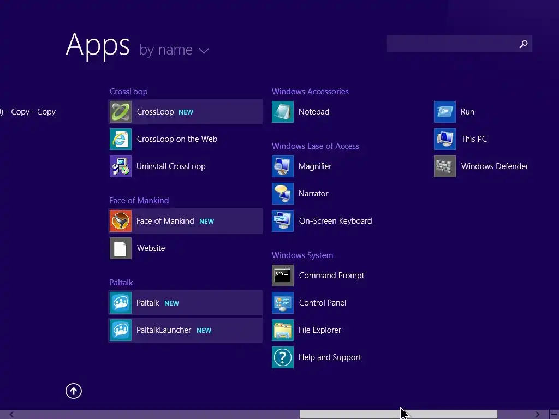Click the Uninstall CrossLoop icon
This screenshot has width=559, height=419.
(121, 166)
